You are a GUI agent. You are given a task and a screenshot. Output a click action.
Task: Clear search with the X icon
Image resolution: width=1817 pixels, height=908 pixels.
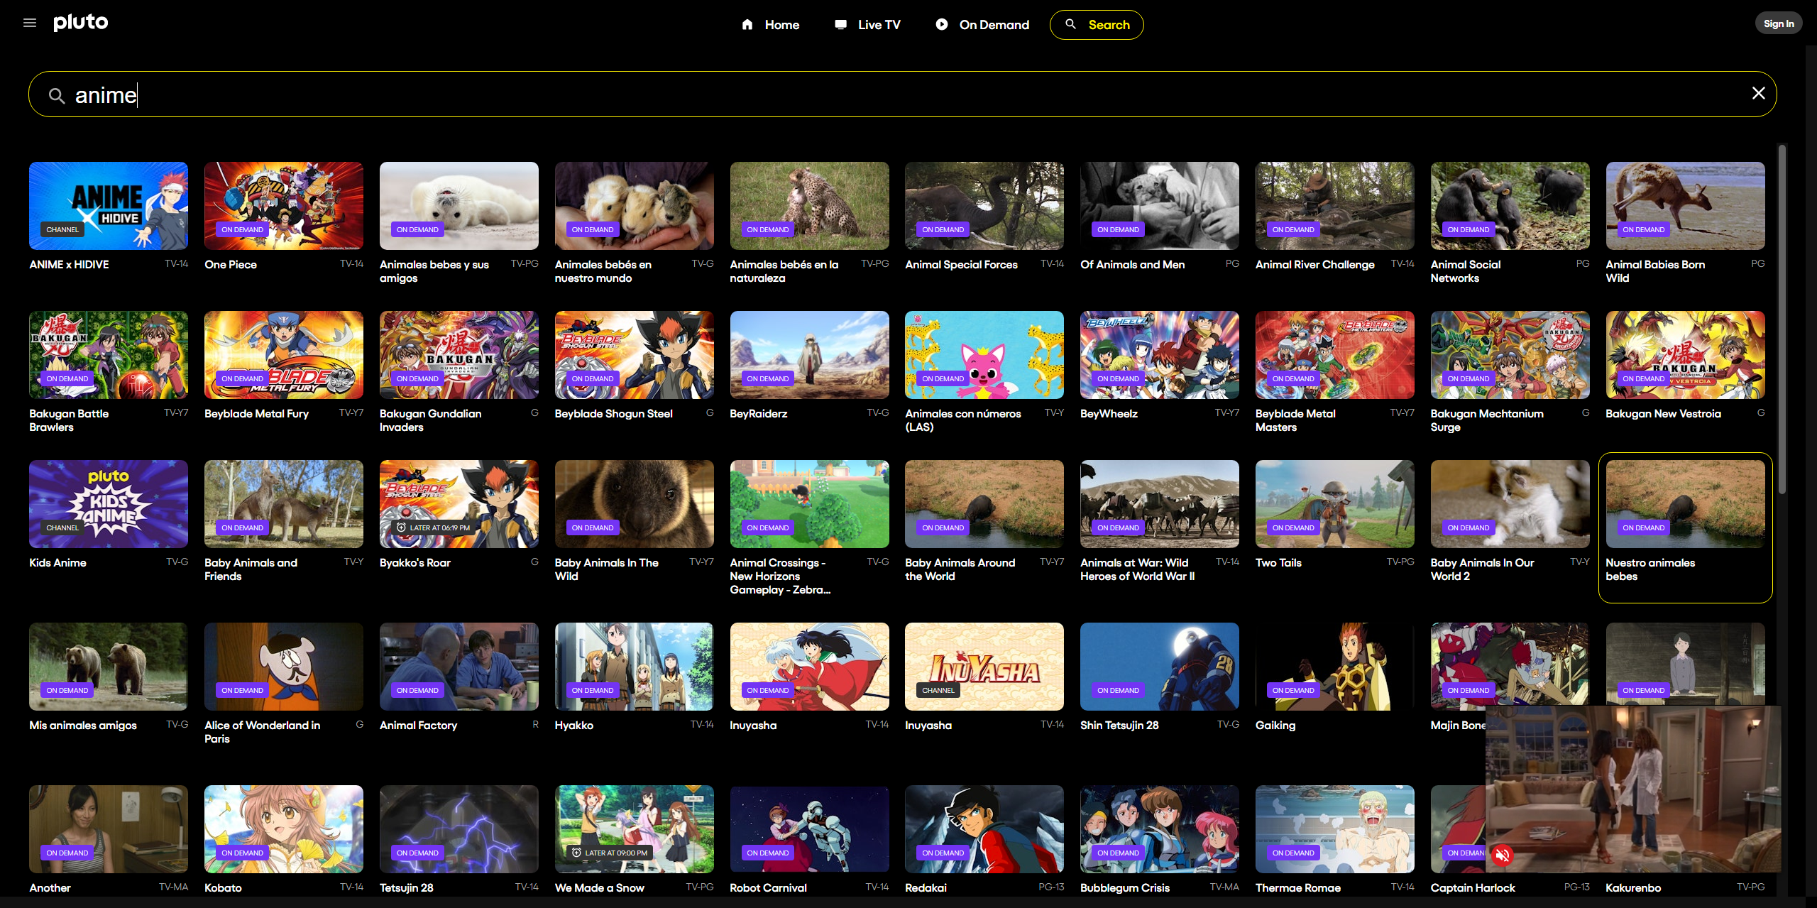(x=1758, y=94)
